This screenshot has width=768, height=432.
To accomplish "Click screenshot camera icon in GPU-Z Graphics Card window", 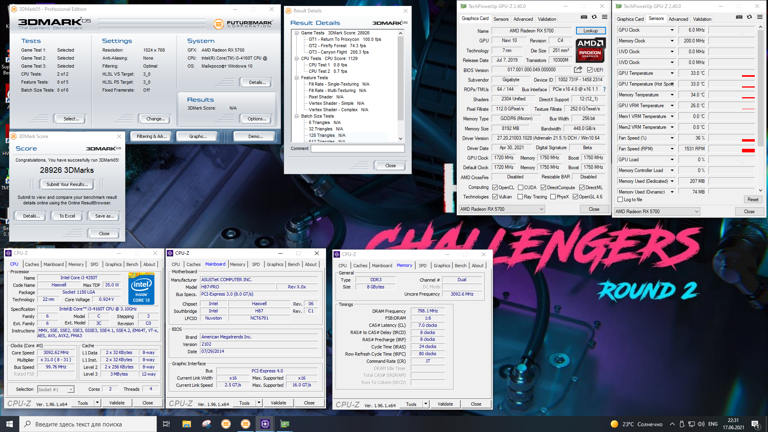I will (x=584, y=17).
